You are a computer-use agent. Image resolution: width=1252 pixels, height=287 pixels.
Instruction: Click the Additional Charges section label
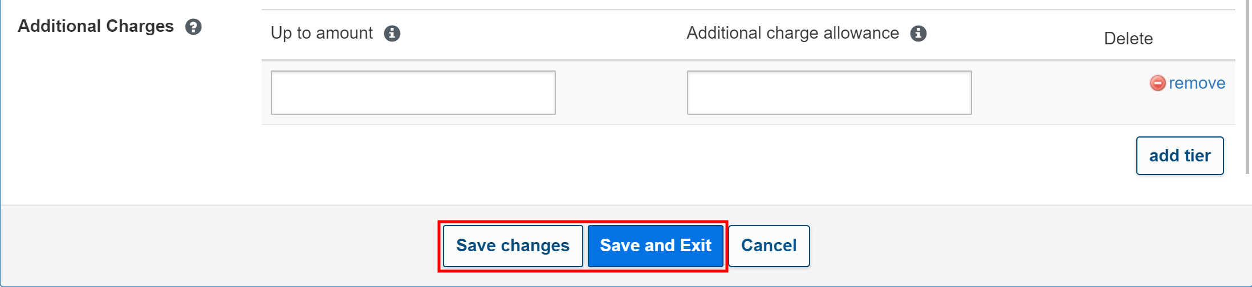pyautogui.click(x=96, y=26)
